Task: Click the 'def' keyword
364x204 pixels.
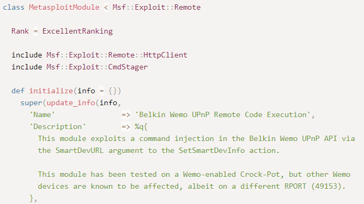Action: pos(18,91)
